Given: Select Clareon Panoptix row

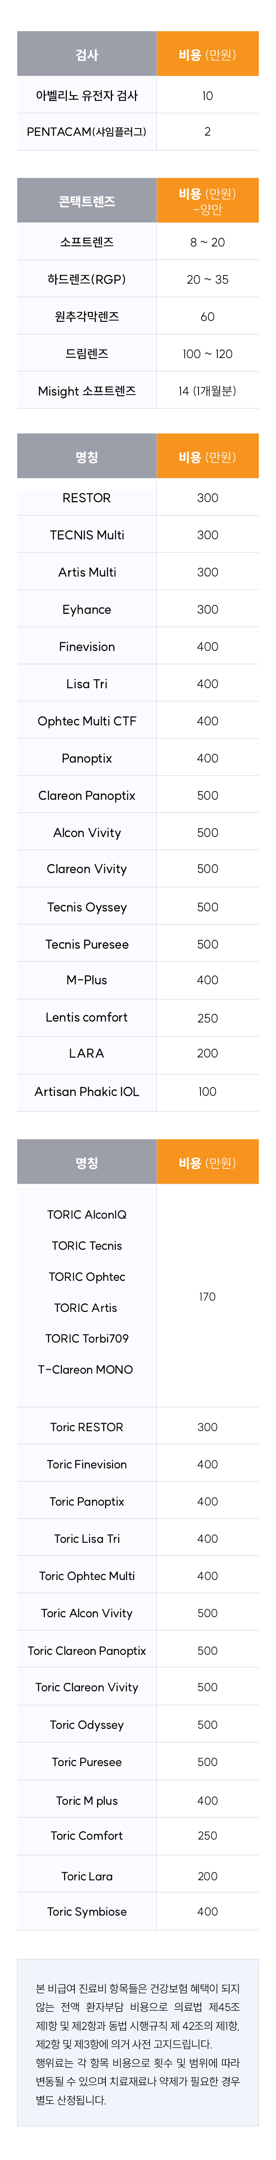Looking at the screenshot, I should tap(138, 795).
